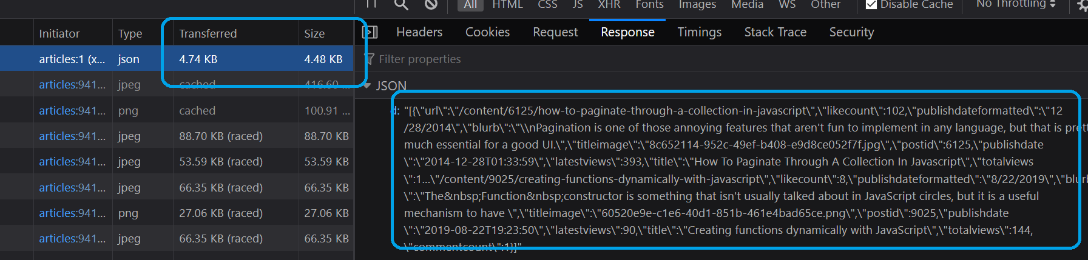Sort requests by Type column header
1088x260 pixels.
(130, 34)
